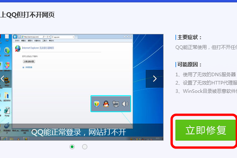Viewport: 237px width, 158px height.
Task: Click the Internet Explorer globe error icon
Action: pos(18,48)
